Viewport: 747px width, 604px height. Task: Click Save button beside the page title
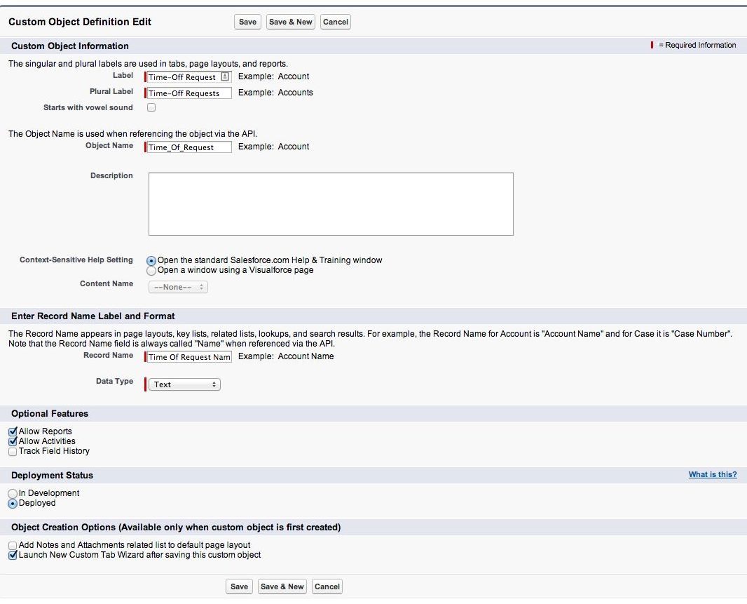coord(248,22)
